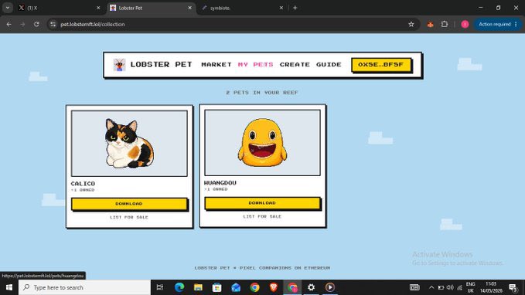This screenshot has width=525, height=295.
Task: Click the Lobster Pet site title
Action: point(161,65)
